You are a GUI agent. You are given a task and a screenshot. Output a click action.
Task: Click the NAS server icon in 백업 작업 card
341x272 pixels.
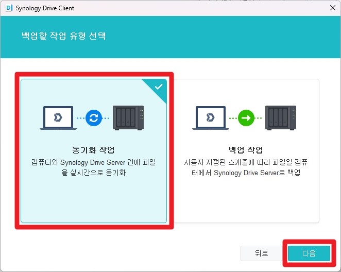pyautogui.click(x=281, y=118)
